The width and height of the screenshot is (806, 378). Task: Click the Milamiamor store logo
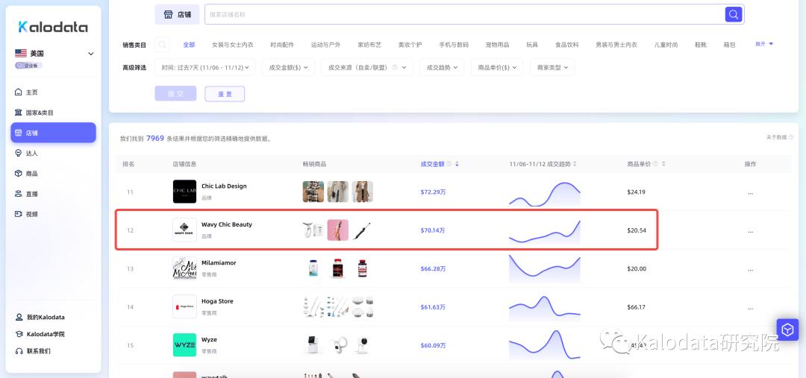click(184, 268)
